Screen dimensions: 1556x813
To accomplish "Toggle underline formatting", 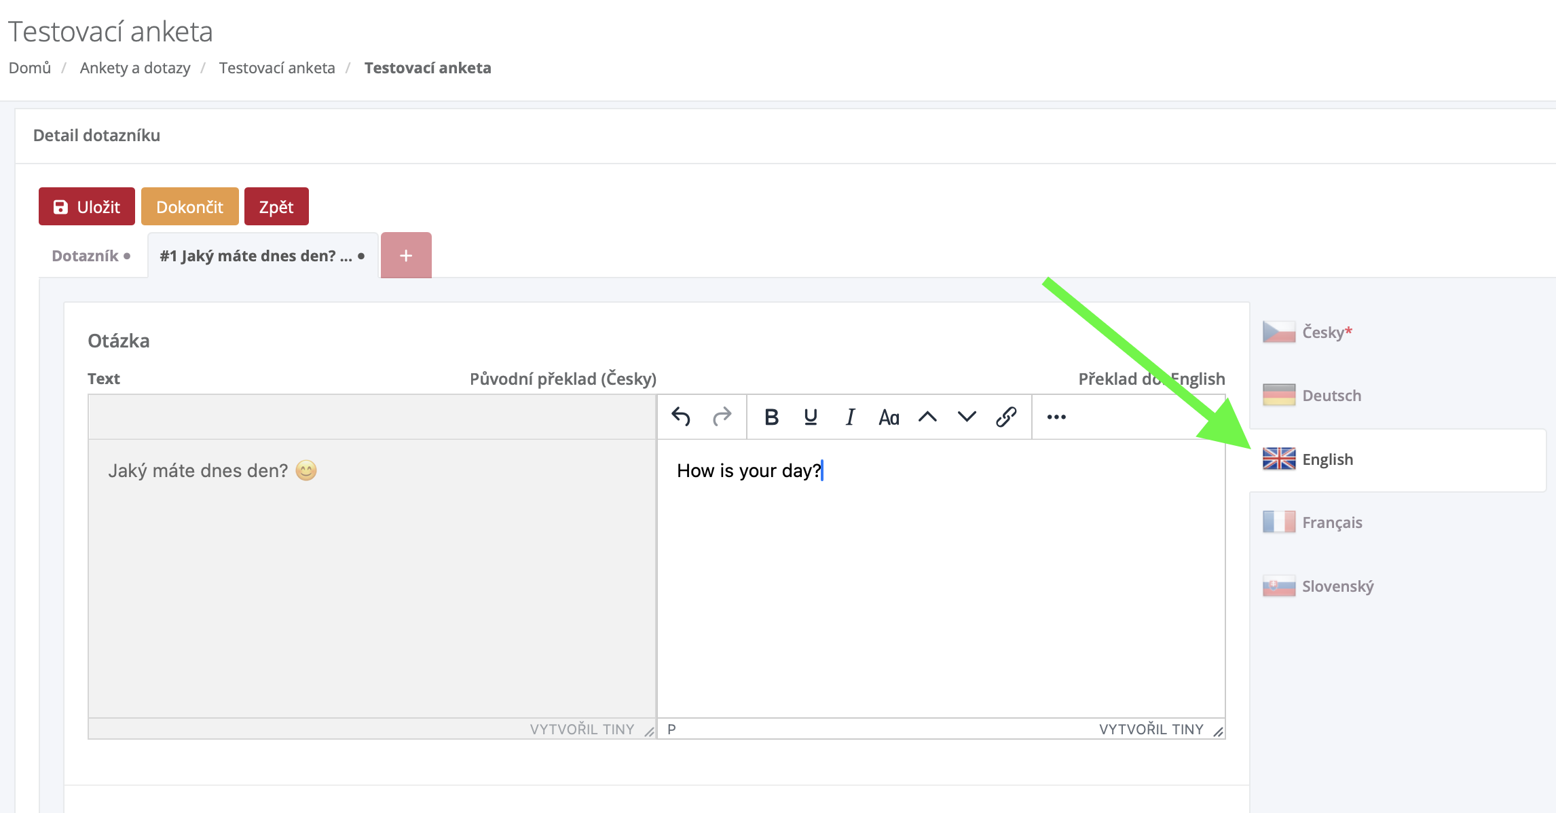I will pos(811,417).
